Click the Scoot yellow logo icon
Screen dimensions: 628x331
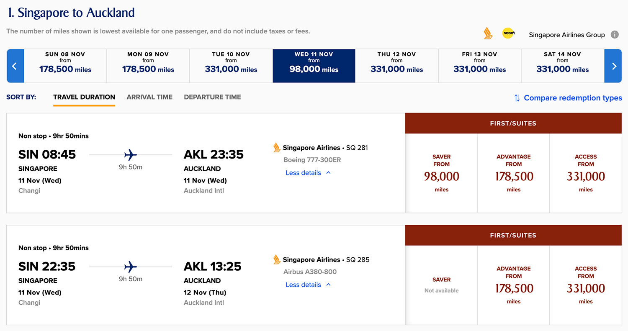(x=508, y=33)
